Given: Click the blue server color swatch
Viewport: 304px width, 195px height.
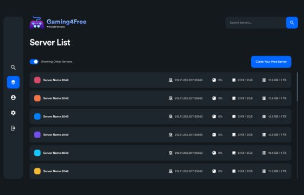Looking at the screenshot, I should coord(37,116).
